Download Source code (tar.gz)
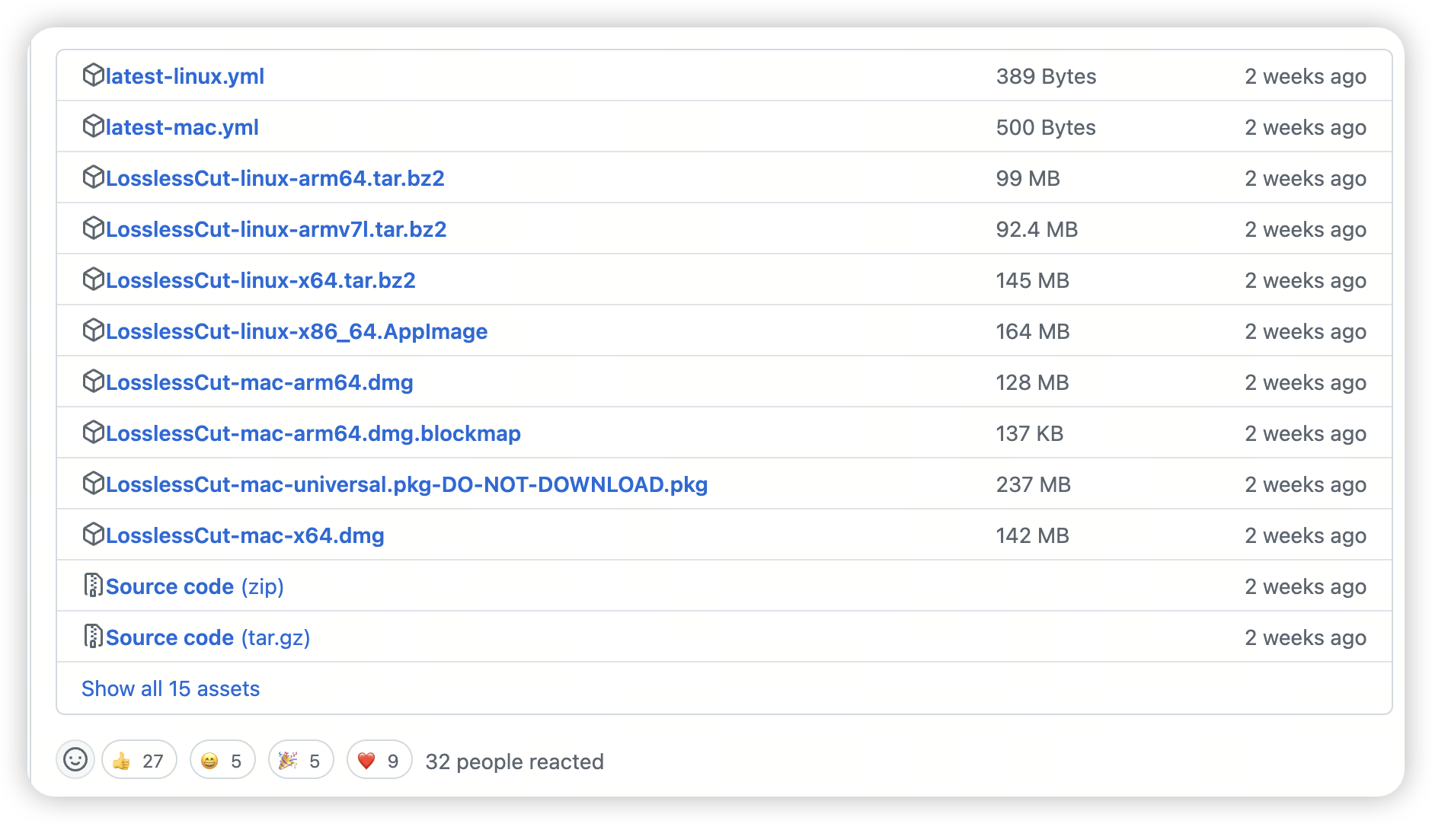 click(x=208, y=637)
